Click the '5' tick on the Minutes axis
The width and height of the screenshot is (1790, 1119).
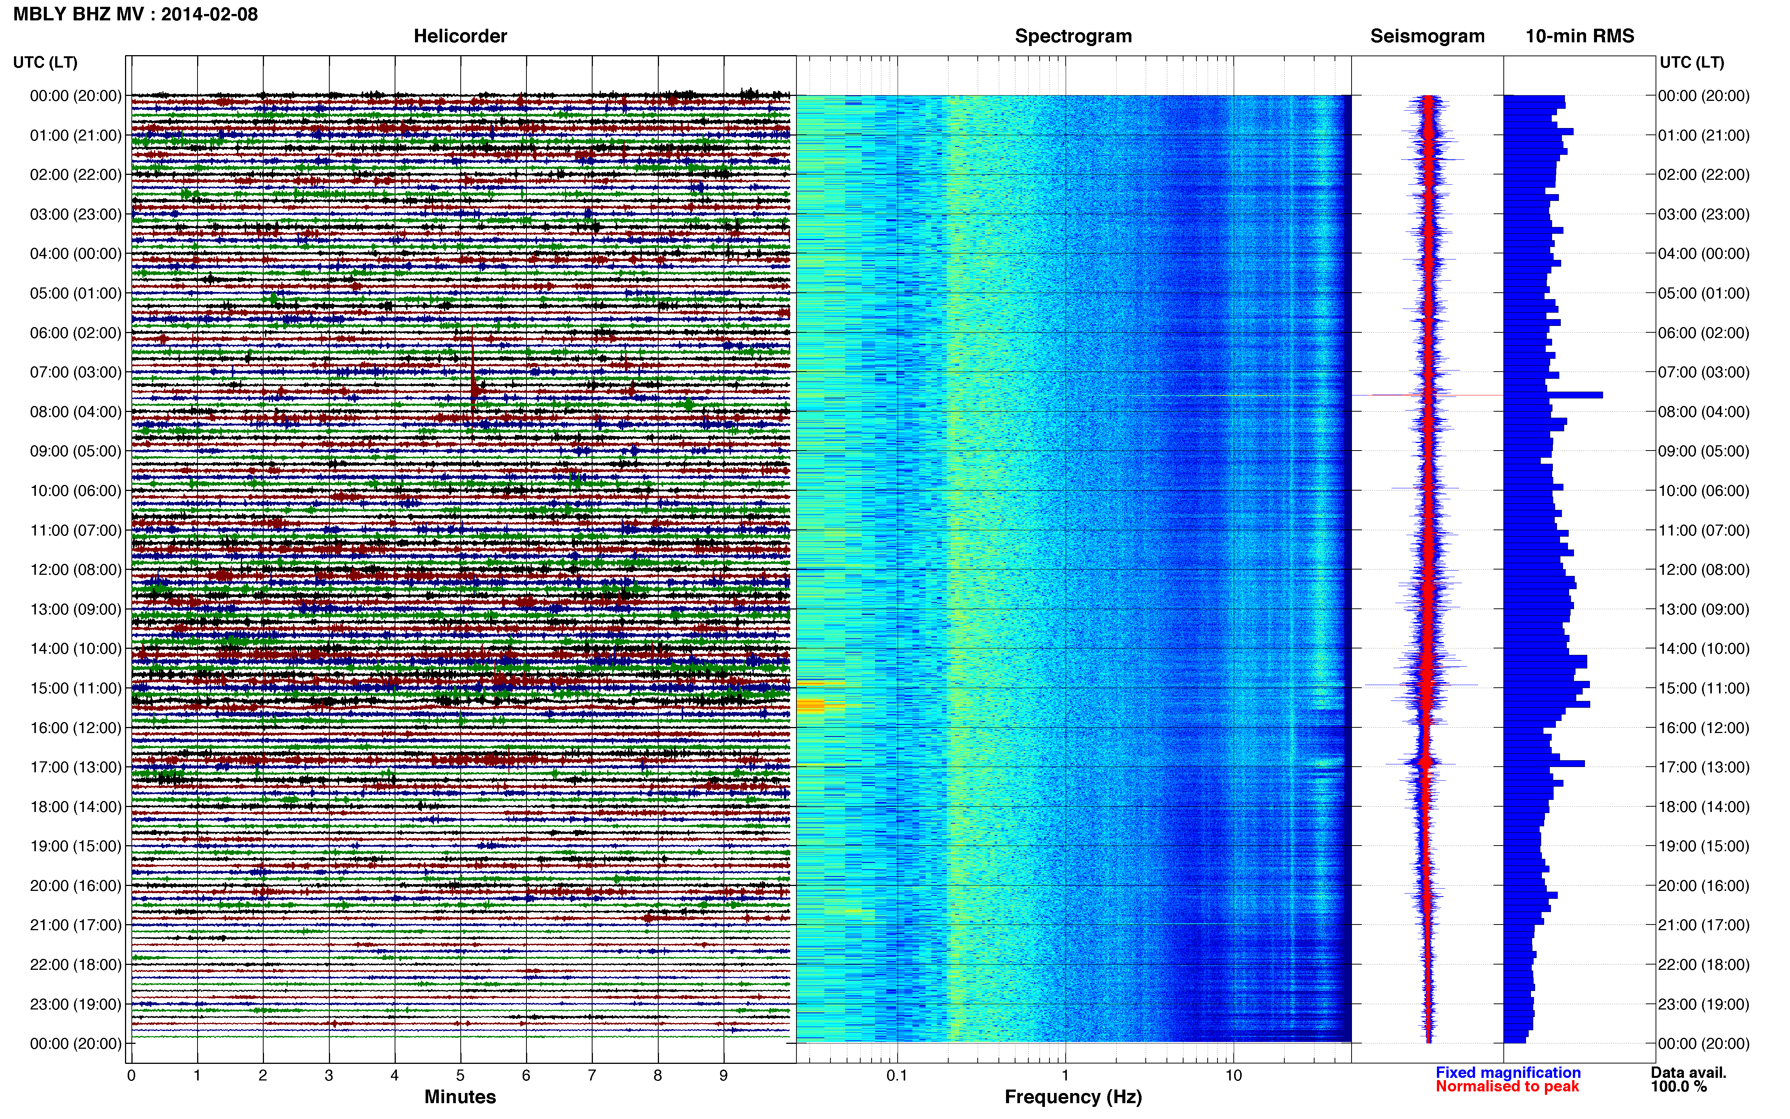(x=460, y=1075)
